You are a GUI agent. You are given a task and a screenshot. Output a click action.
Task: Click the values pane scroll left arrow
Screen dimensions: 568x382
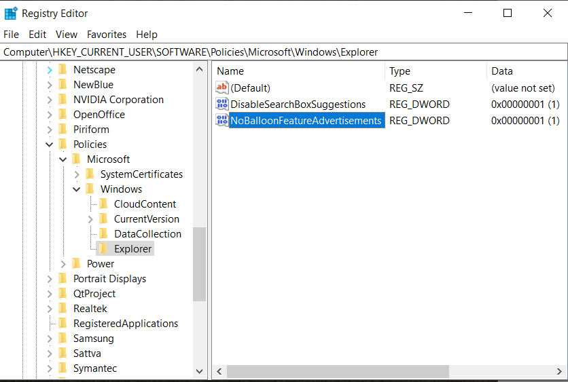pyautogui.click(x=219, y=371)
